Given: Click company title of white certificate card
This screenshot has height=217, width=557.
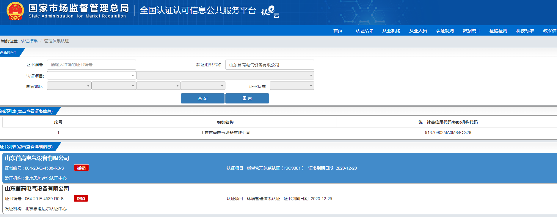Looking at the screenshot, I should tap(37, 189).
